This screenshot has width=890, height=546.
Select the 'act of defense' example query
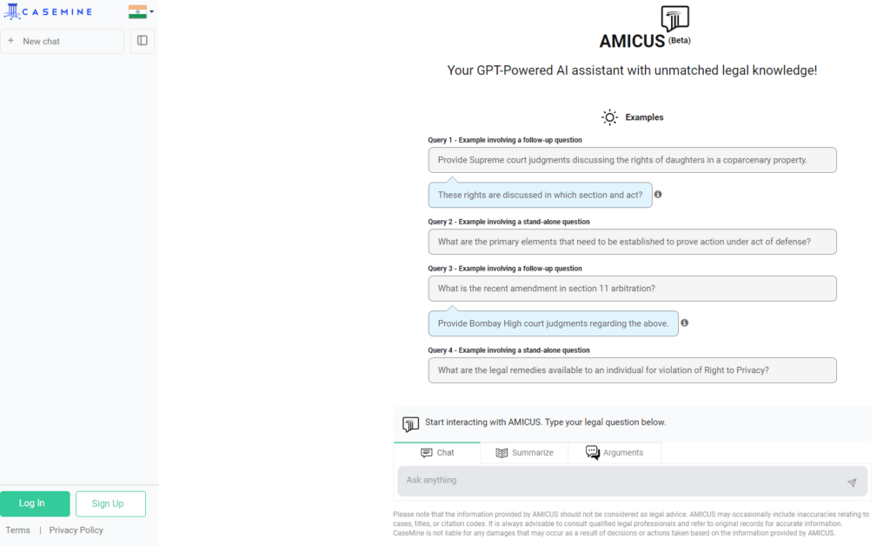(x=632, y=242)
